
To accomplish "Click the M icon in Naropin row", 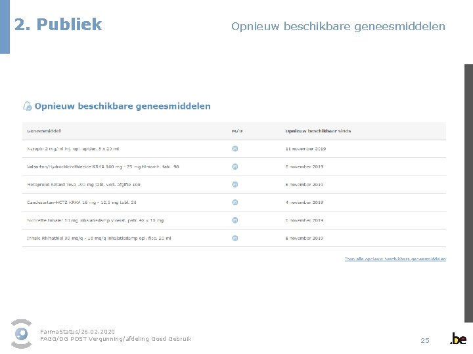I will 235,149.
